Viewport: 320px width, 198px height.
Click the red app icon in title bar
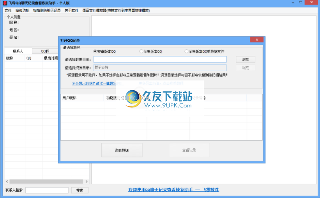(x=5, y=3)
